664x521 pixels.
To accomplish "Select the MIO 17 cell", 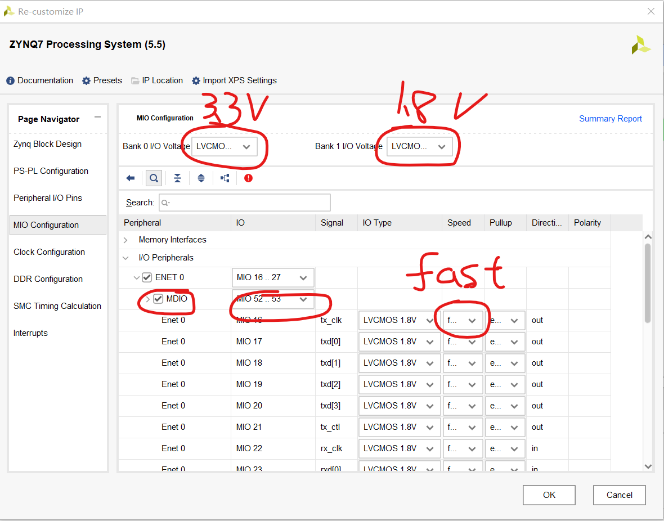I will [x=273, y=342].
